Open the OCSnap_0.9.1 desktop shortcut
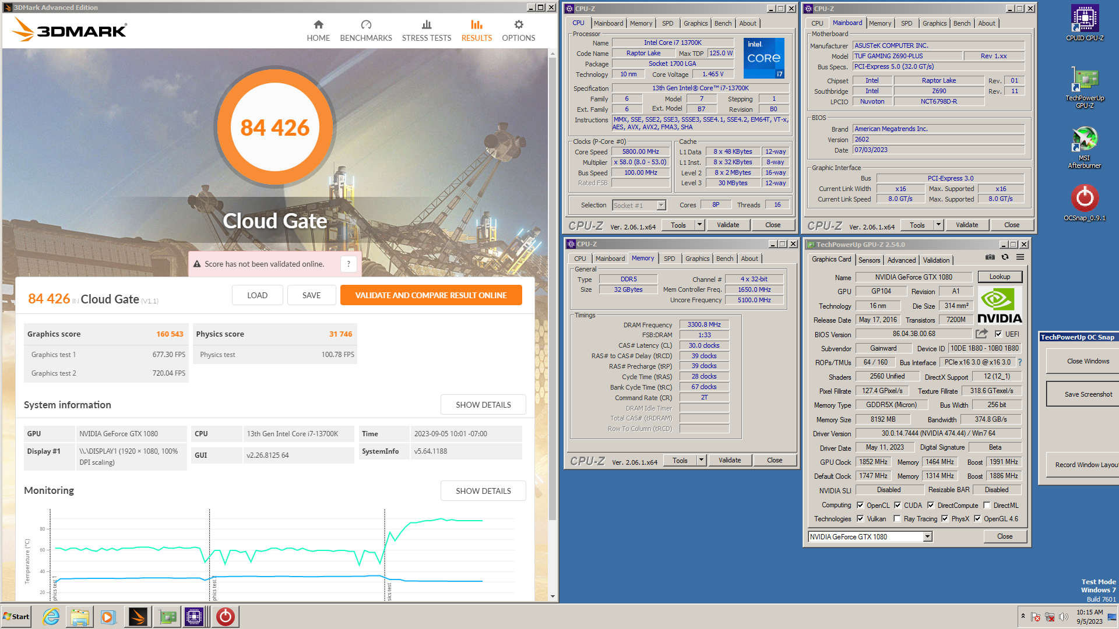1119x629 pixels. click(x=1085, y=203)
